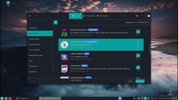This screenshot has width=178, height=100.
Task: Select the Продуктивность category
Action: click(x=40, y=44)
